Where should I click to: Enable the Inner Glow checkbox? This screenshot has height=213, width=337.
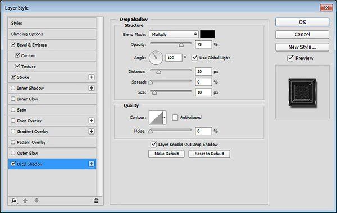13,99
